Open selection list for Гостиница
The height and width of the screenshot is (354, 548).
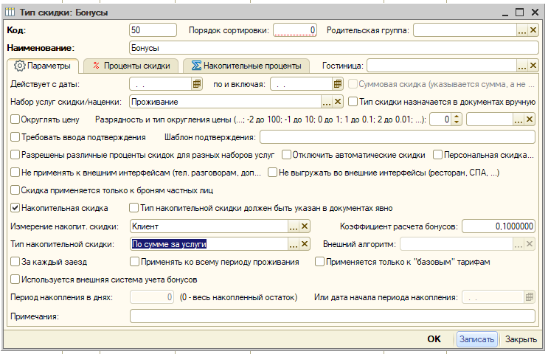click(x=522, y=66)
